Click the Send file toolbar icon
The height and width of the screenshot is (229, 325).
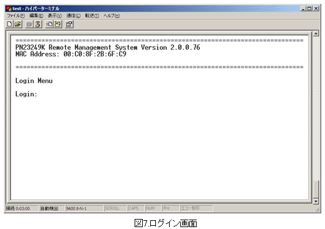(x=49, y=24)
